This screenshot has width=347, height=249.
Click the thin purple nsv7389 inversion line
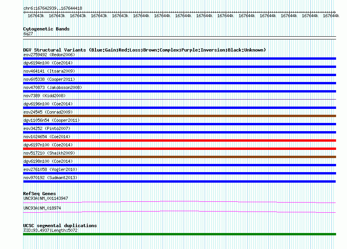tap(179, 99)
